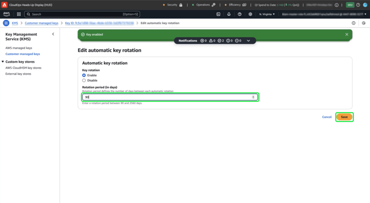The image size is (370, 203).
Task: Open the account role dropdown
Action: click(x=324, y=14)
